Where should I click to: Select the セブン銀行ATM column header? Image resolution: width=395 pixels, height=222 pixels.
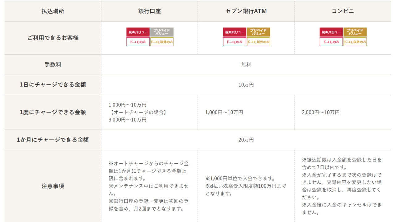coord(246,11)
